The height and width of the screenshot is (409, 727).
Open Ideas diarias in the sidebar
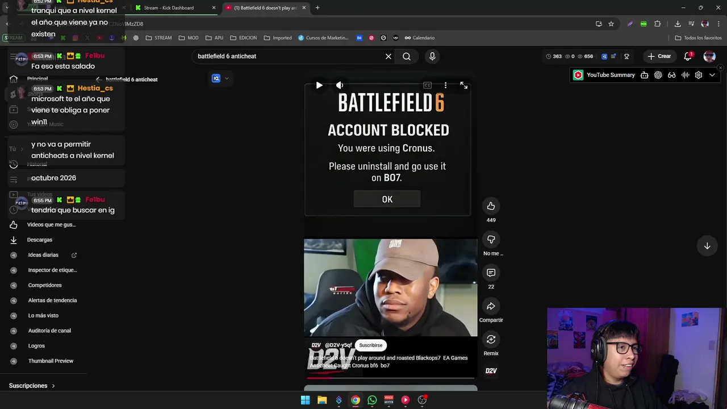43,255
